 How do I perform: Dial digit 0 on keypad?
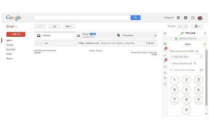pos(186,110)
